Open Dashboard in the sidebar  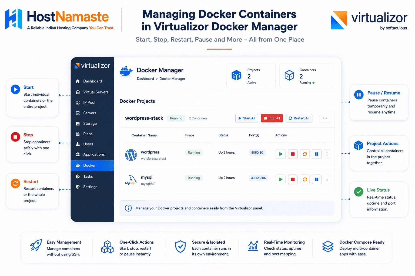pos(92,81)
